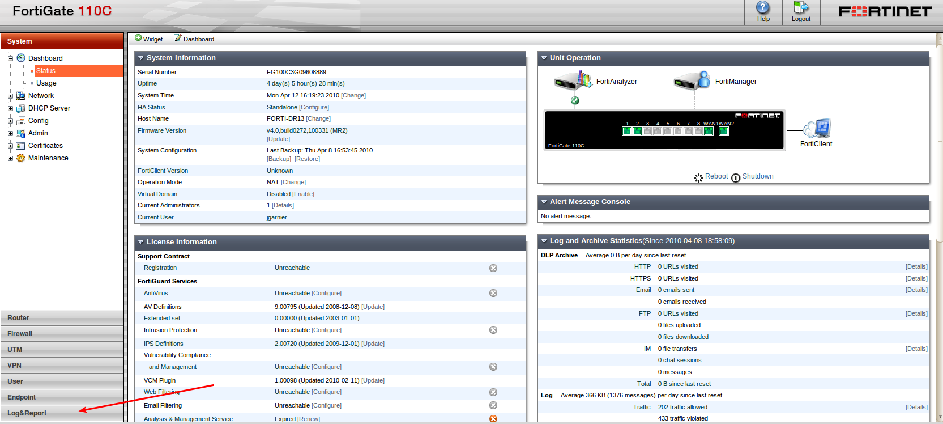Screen dimensions: 943x424
Task: Expand the Network tree node
Action: click(10, 96)
